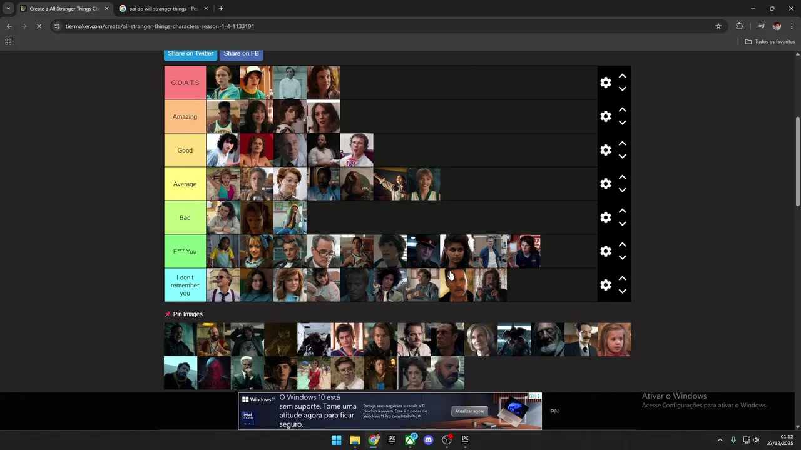Move Amazing tier up
801x450 pixels.
[622, 109]
